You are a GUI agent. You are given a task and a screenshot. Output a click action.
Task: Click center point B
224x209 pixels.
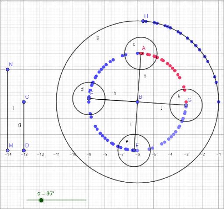[137, 102]
